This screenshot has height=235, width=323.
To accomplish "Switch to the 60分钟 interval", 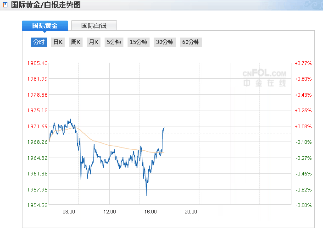I will (x=190, y=42).
